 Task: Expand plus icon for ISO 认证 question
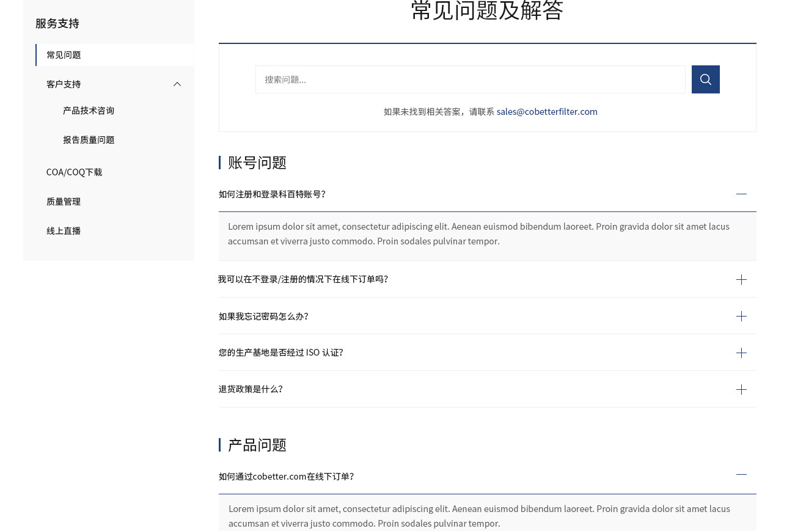click(741, 353)
